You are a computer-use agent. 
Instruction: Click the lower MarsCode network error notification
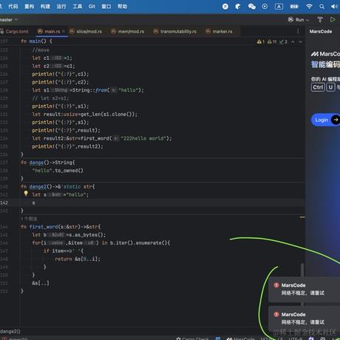(x=304, y=319)
